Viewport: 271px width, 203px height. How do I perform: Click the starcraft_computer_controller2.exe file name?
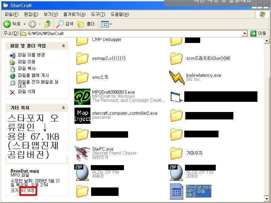click(x=125, y=113)
